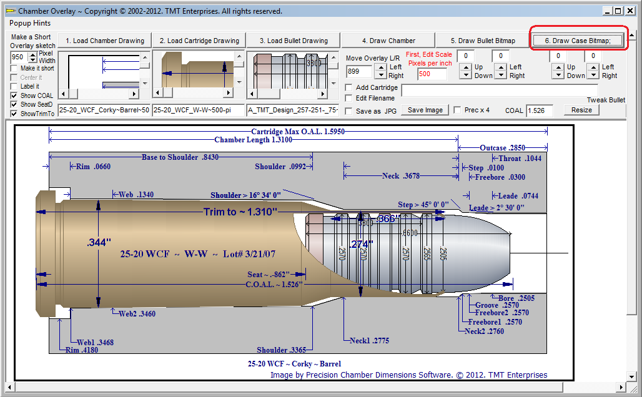Click the cartridge preview's scroll-up arrow
The width and height of the screenshot is (642, 397).
click(240, 56)
